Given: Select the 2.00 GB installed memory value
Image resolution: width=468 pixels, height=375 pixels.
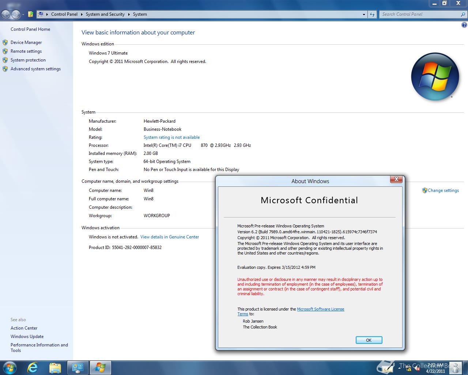Looking at the screenshot, I should tap(151, 153).
